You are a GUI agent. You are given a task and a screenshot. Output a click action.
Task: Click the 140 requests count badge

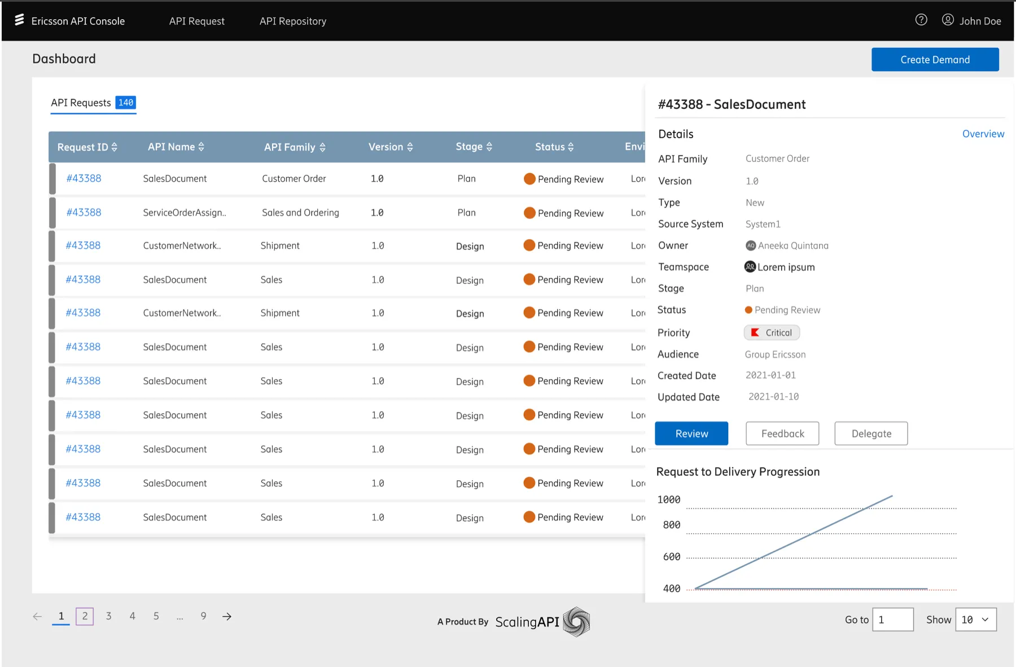(126, 102)
